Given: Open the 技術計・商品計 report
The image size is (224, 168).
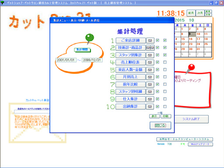Looking at the screenshot, I should [130, 48].
